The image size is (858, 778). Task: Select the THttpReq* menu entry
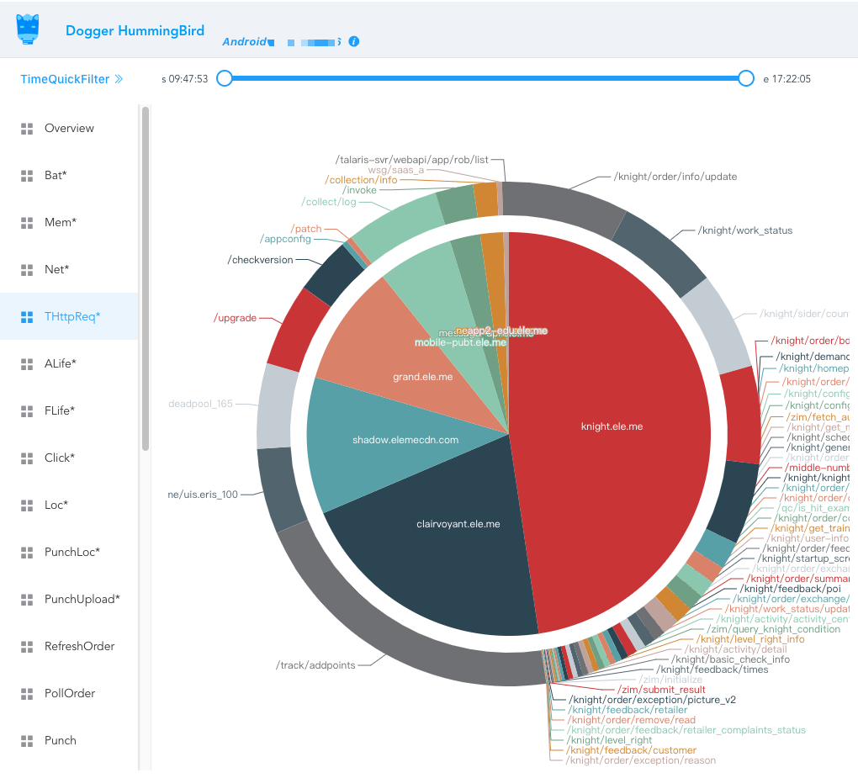(x=69, y=317)
